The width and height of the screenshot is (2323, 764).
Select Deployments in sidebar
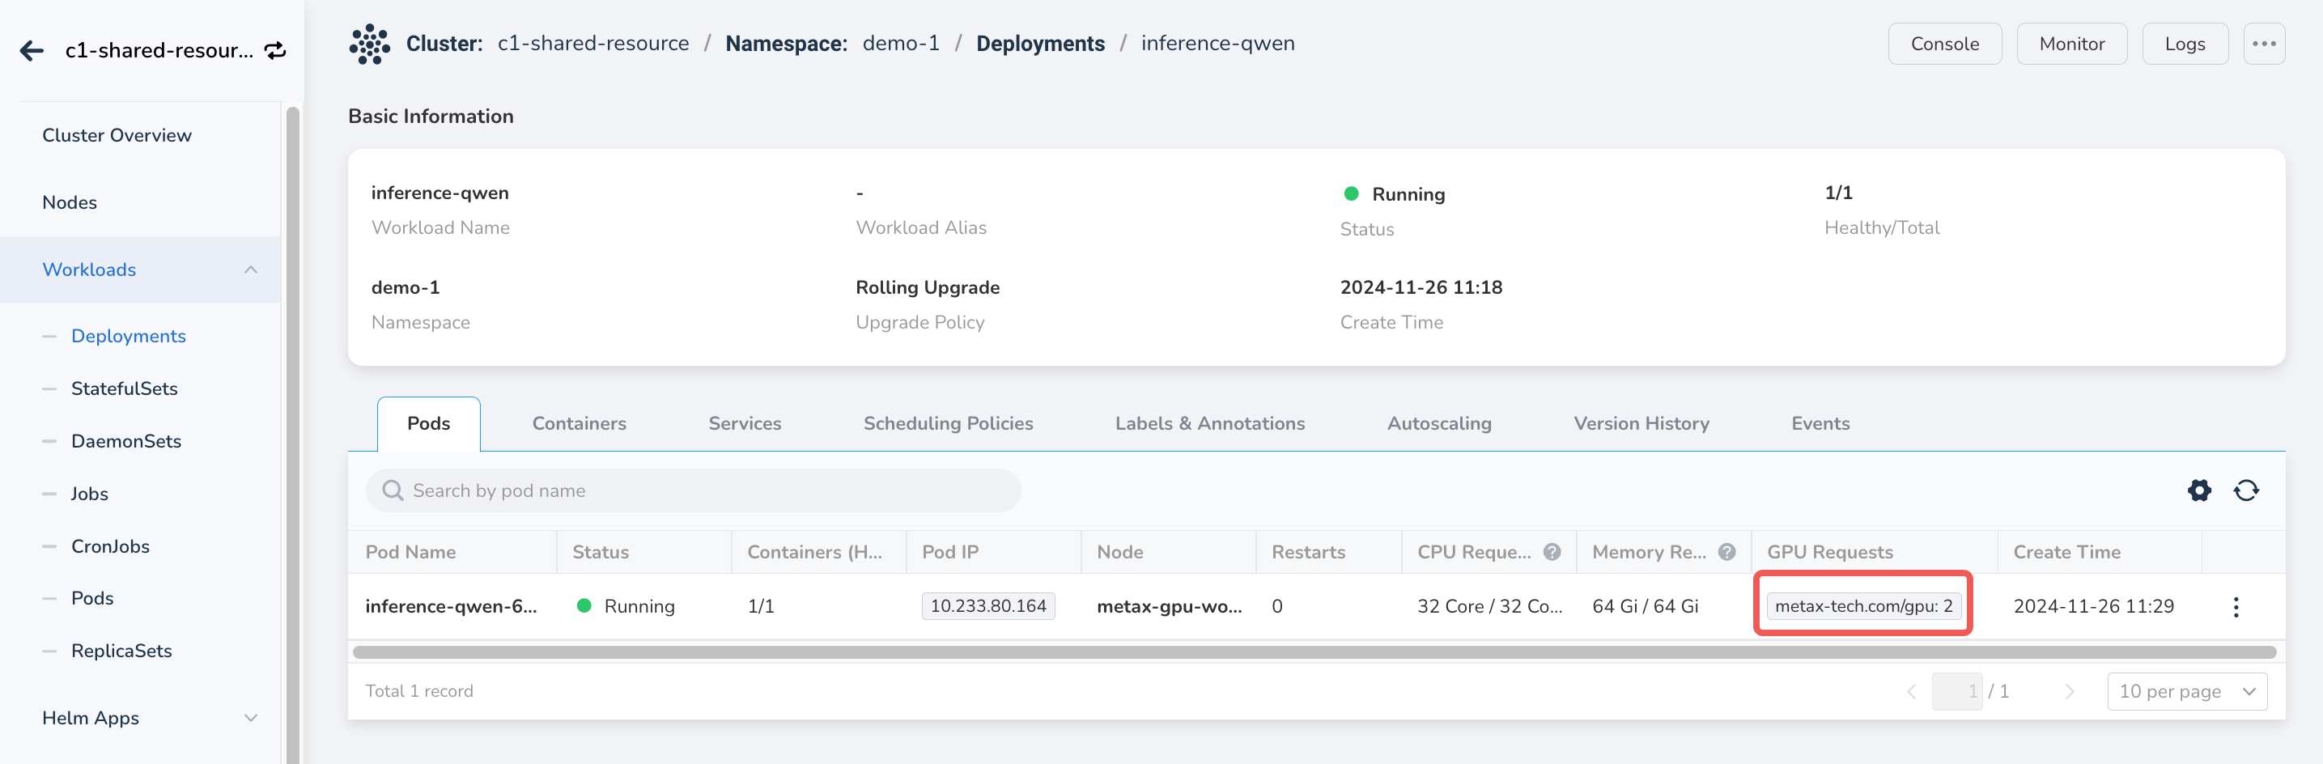[129, 337]
